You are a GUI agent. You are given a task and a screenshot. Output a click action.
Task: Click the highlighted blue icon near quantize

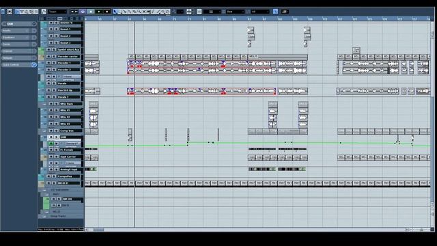click(x=275, y=12)
